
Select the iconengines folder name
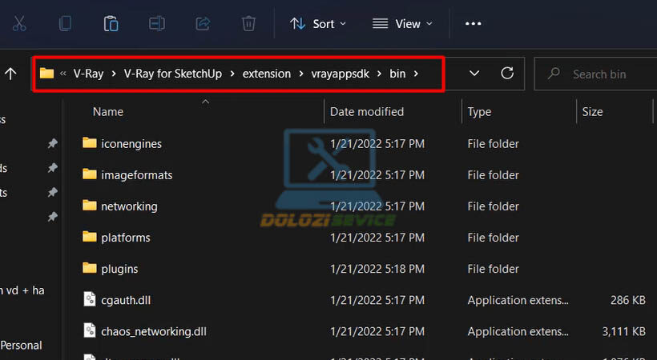point(131,144)
